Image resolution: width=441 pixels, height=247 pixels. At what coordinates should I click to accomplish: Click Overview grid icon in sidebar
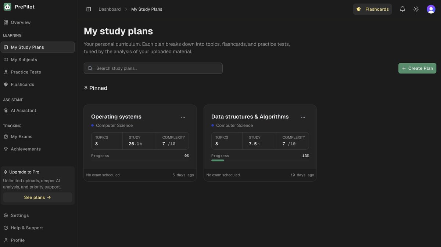point(6,22)
